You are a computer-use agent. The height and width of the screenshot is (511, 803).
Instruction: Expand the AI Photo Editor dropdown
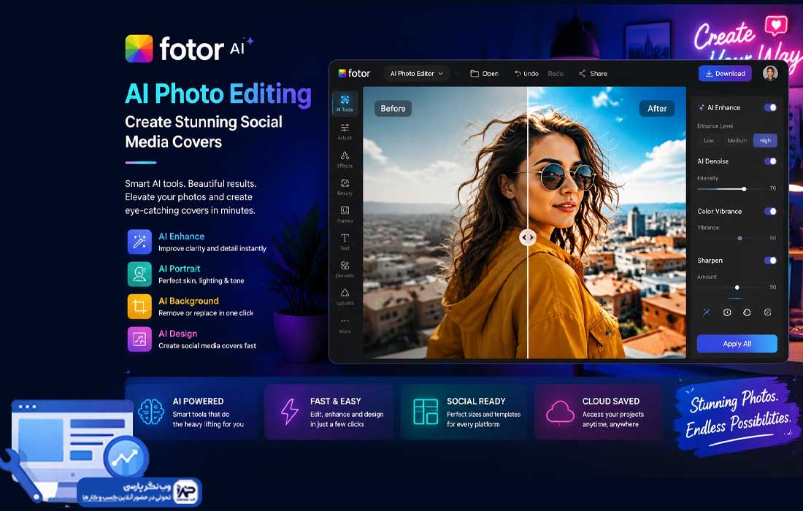click(416, 73)
